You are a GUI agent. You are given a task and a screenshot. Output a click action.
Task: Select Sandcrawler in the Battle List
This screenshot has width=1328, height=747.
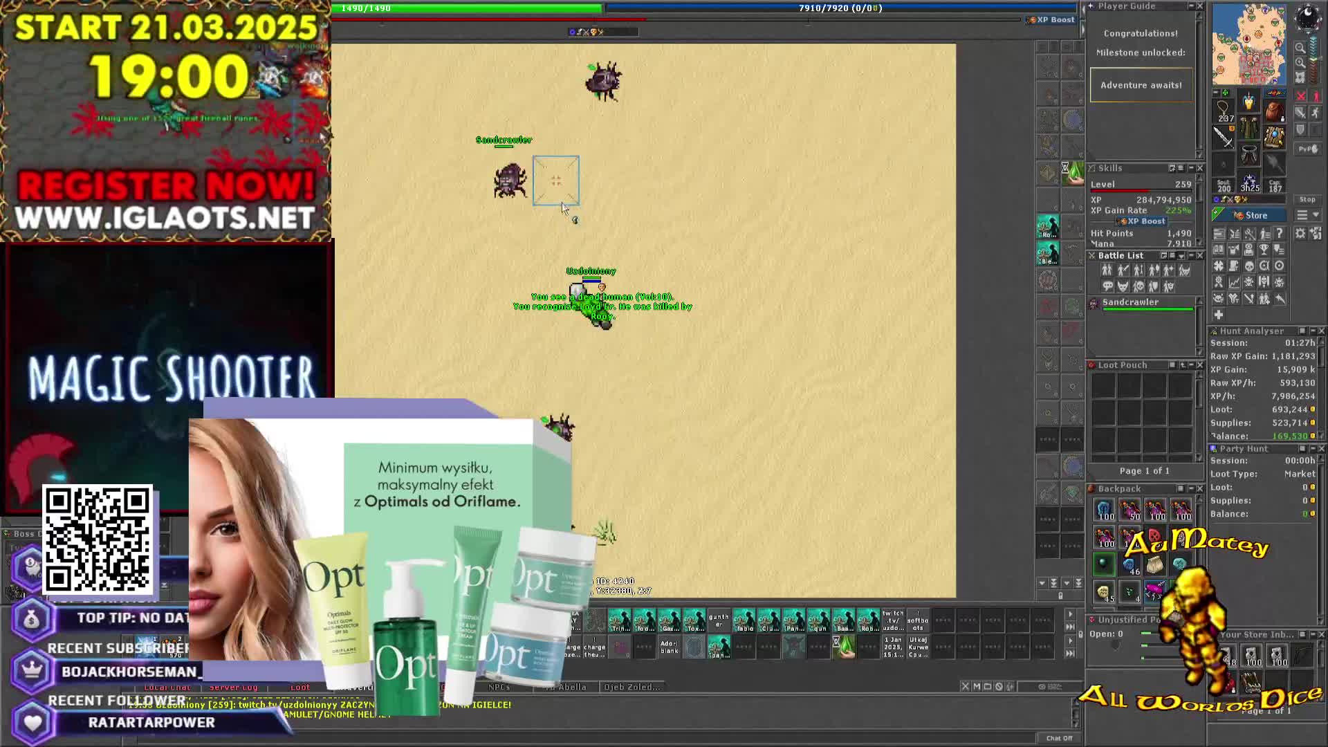pos(1143,303)
